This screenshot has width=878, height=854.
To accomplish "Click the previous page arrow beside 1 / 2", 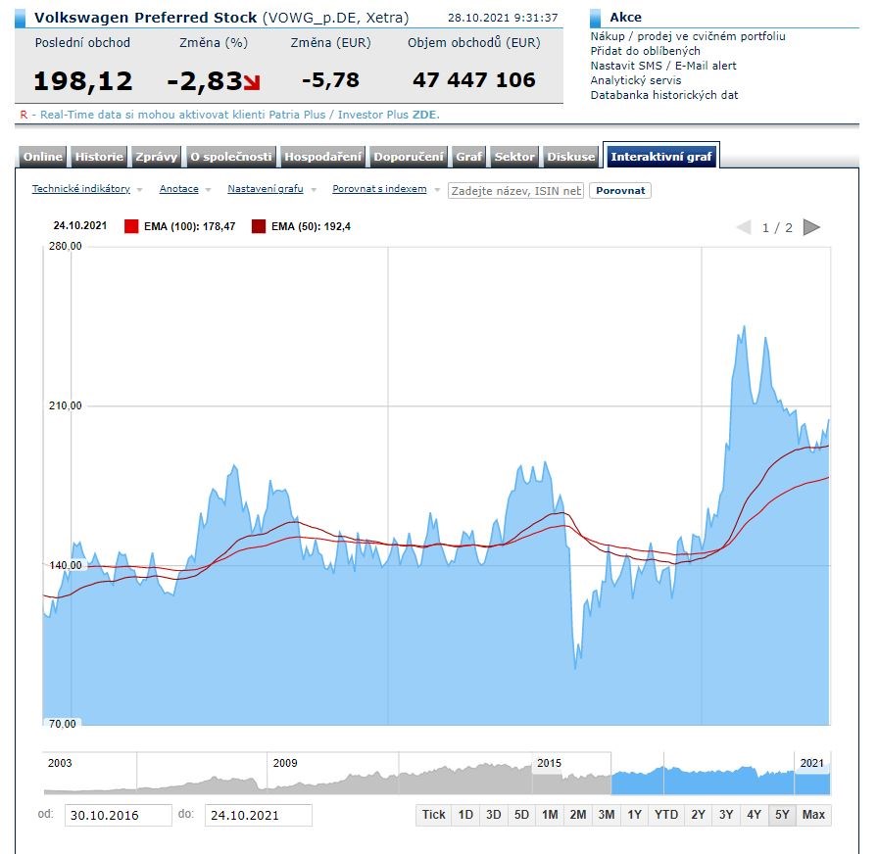I will click(x=744, y=227).
